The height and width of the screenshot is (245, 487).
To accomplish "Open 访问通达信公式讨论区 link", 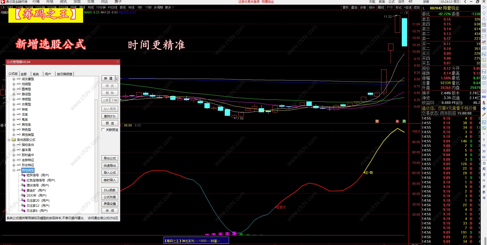I will click(103, 218).
